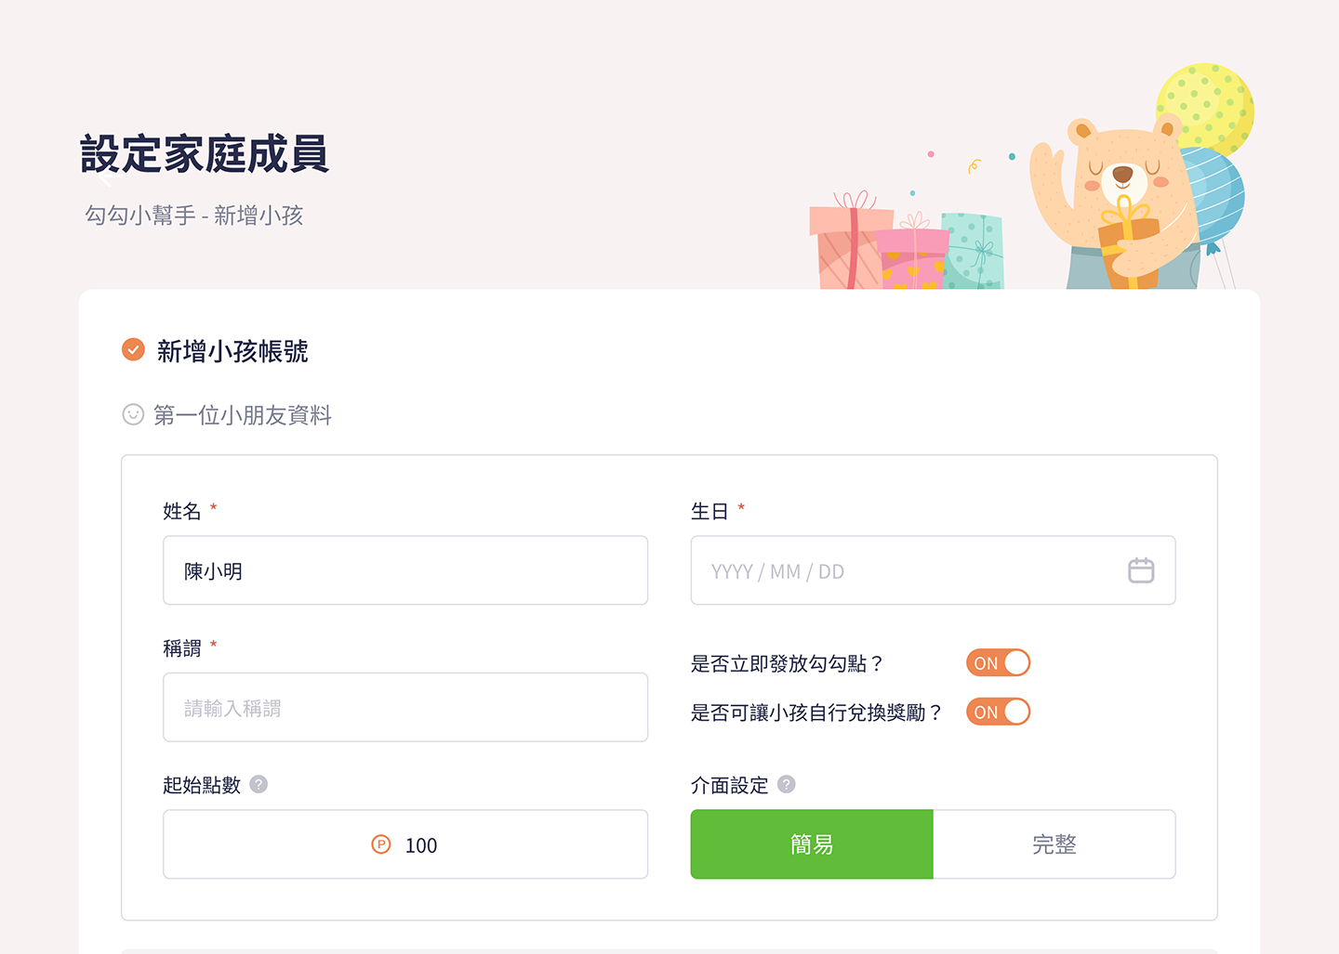Focus the 生日 date input field
The height and width of the screenshot is (954, 1339).
[933, 570]
